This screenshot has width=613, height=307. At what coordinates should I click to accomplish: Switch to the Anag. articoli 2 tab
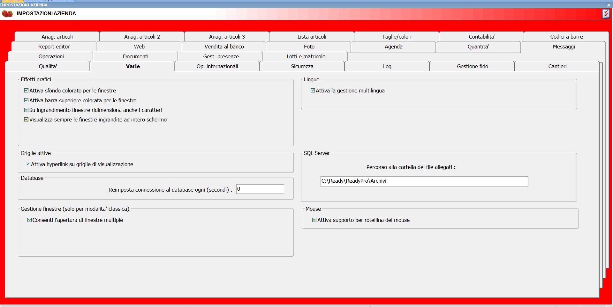[x=142, y=37]
